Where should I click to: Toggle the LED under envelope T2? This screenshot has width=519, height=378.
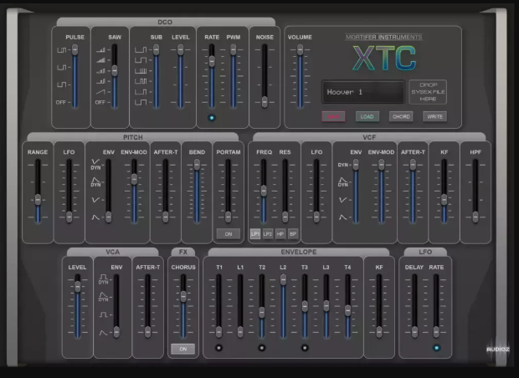261,348
